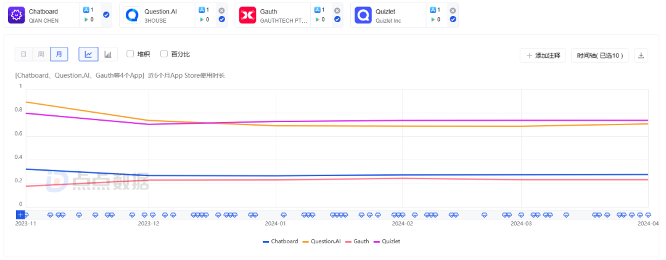This screenshot has width=666, height=260.
Task: Click the chart title 近6个月App Store使用时长
Action: pos(186,76)
